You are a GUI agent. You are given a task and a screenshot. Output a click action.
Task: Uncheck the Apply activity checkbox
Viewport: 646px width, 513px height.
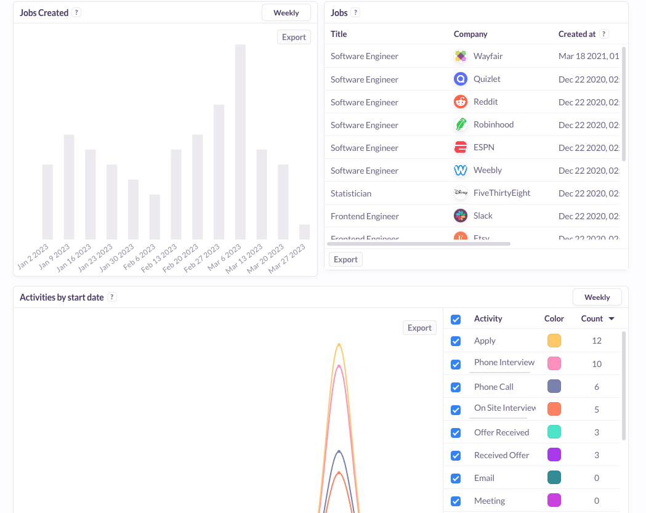[x=456, y=341]
